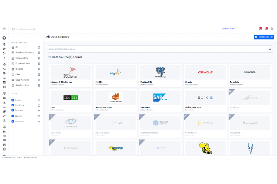277x184 pixels.
Task: Click the Data Source List button
Action: click(x=264, y=37)
